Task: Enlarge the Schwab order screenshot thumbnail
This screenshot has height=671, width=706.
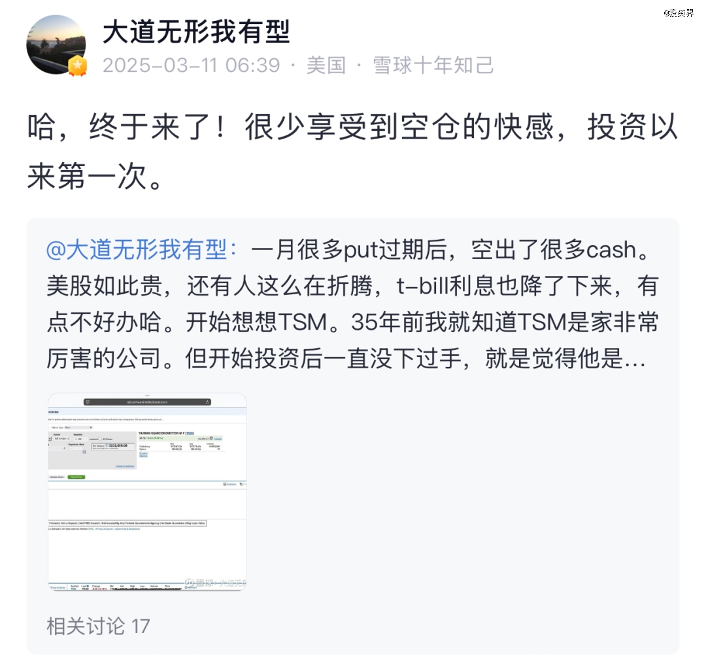Action: [147, 491]
